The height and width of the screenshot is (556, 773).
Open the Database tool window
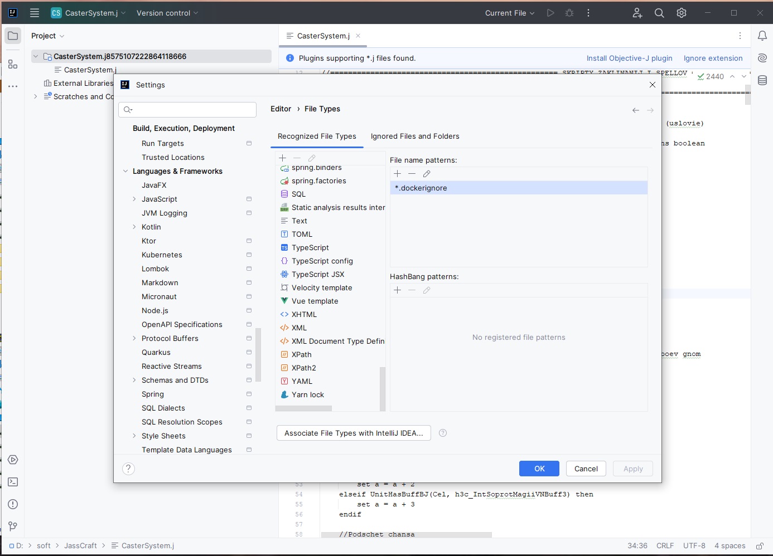[x=762, y=80]
